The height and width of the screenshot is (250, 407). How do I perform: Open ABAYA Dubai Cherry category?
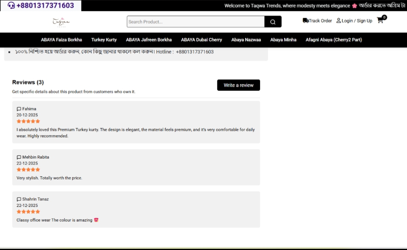tap(201, 40)
